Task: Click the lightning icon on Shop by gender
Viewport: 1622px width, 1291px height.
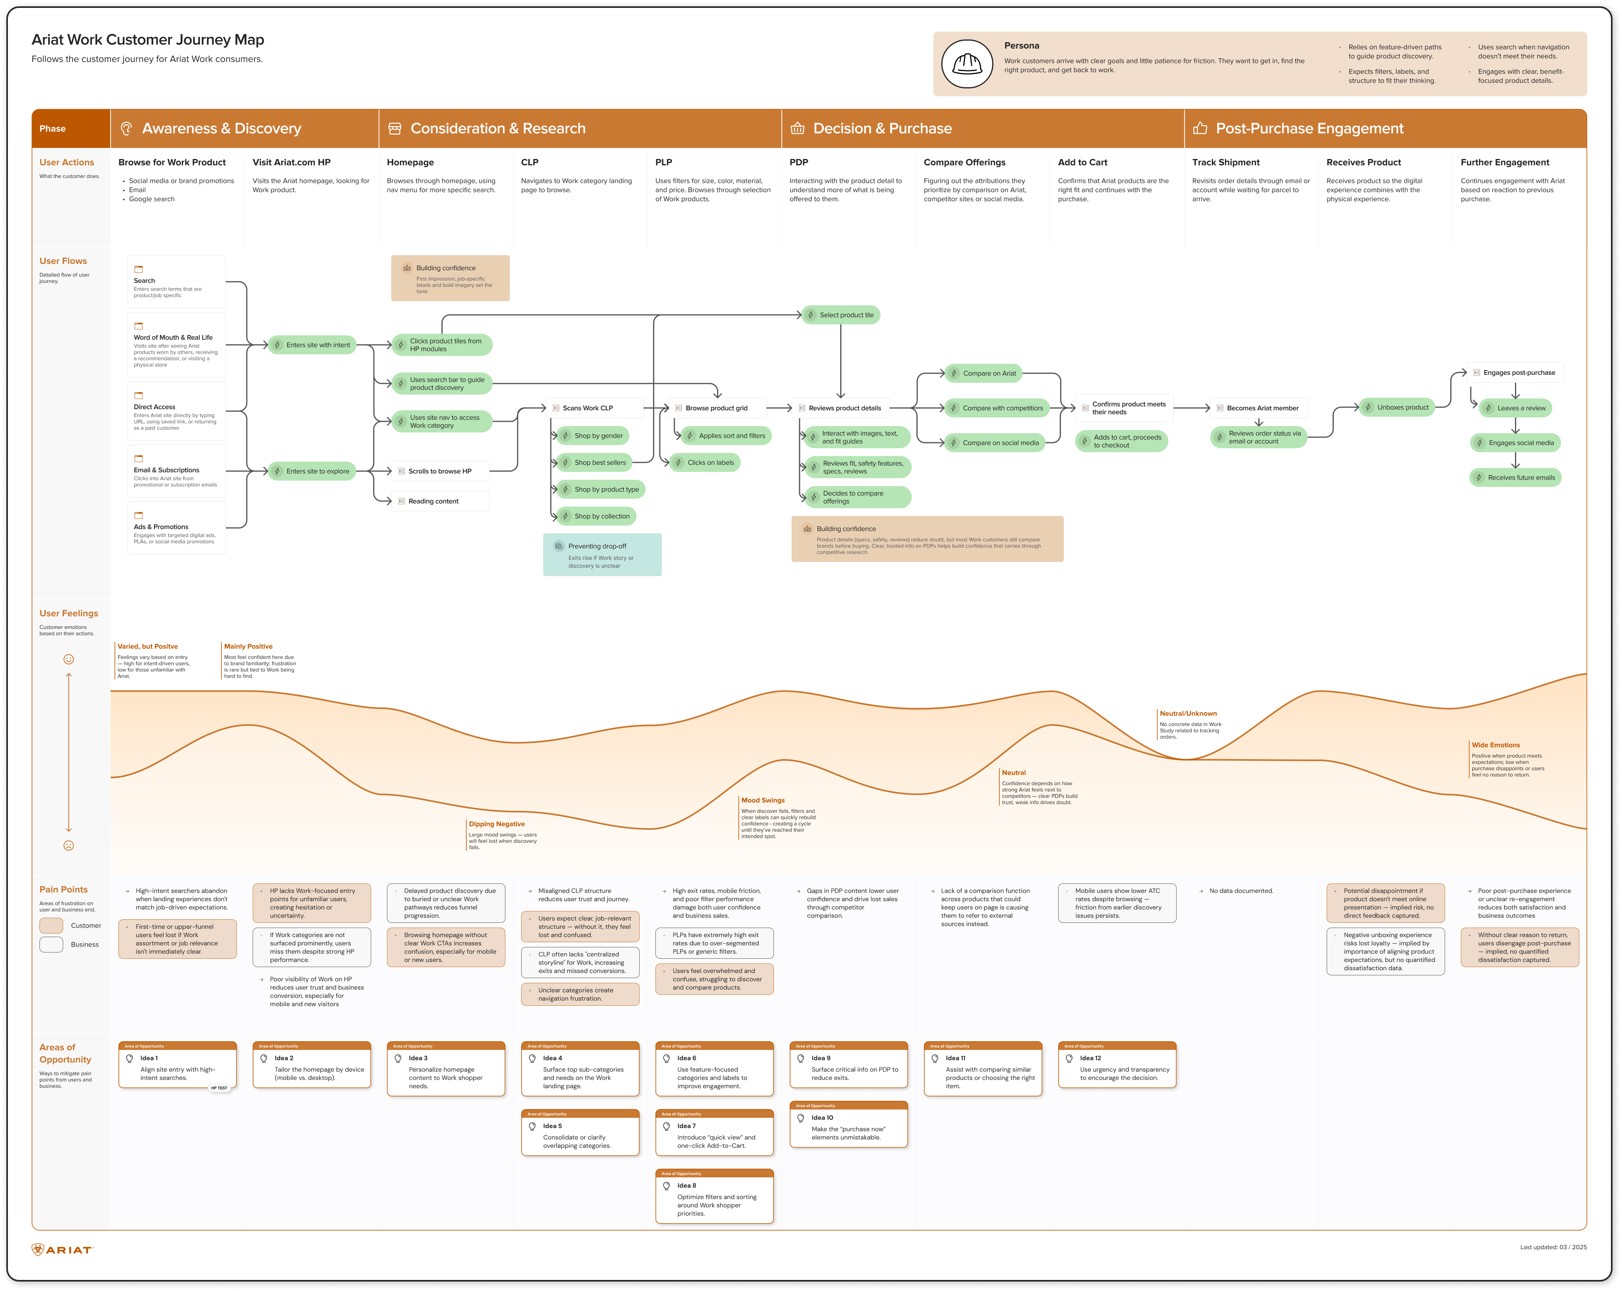Action: click(x=565, y=435)
